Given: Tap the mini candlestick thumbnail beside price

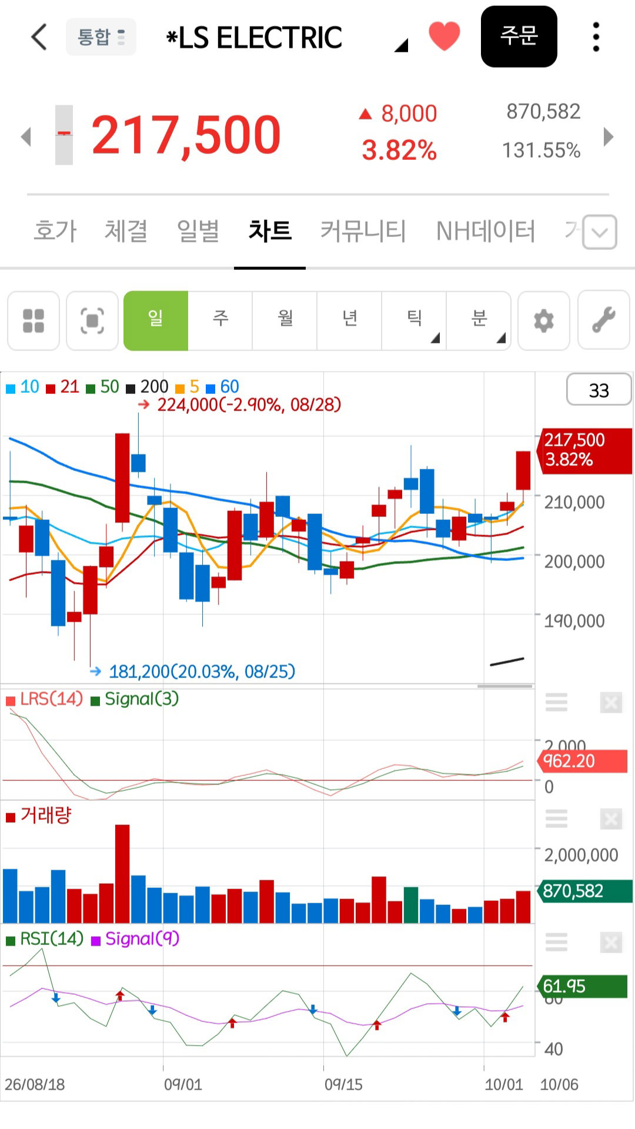Looking at the screenshot, I should pyautogui.click(x=64, y=135).
